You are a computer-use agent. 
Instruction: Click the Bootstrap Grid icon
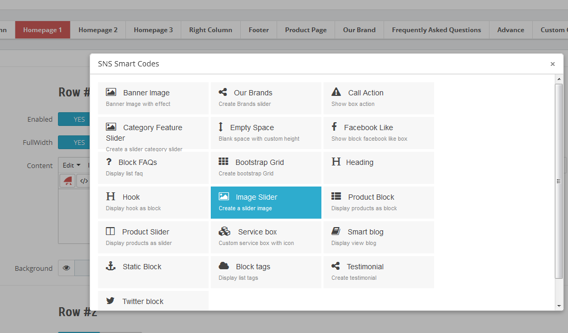click(223, 162)
